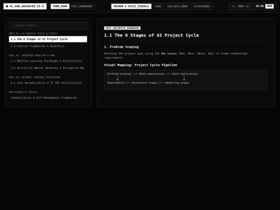
Task: Start the timer with RUN button
Action: [x=270, y=6]
